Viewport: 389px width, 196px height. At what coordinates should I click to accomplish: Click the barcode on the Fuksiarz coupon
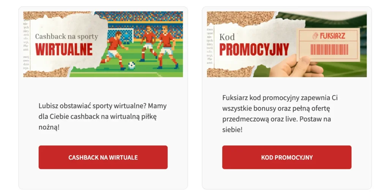tap(329, 50)
